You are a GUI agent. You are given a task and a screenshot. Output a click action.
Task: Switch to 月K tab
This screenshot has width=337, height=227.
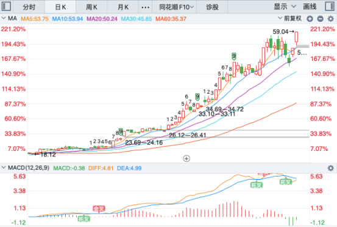[x=123, y=7]
